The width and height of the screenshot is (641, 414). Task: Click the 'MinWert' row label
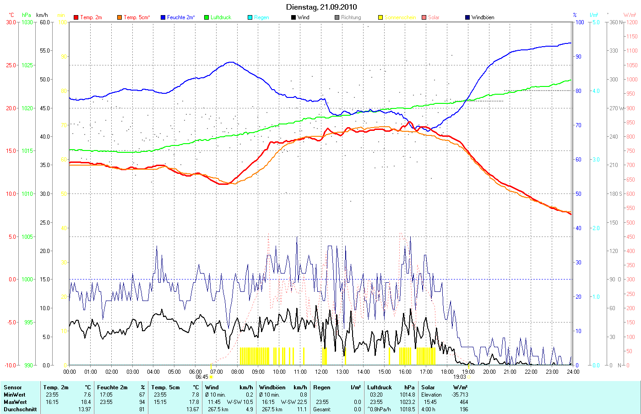coord(15,395)
